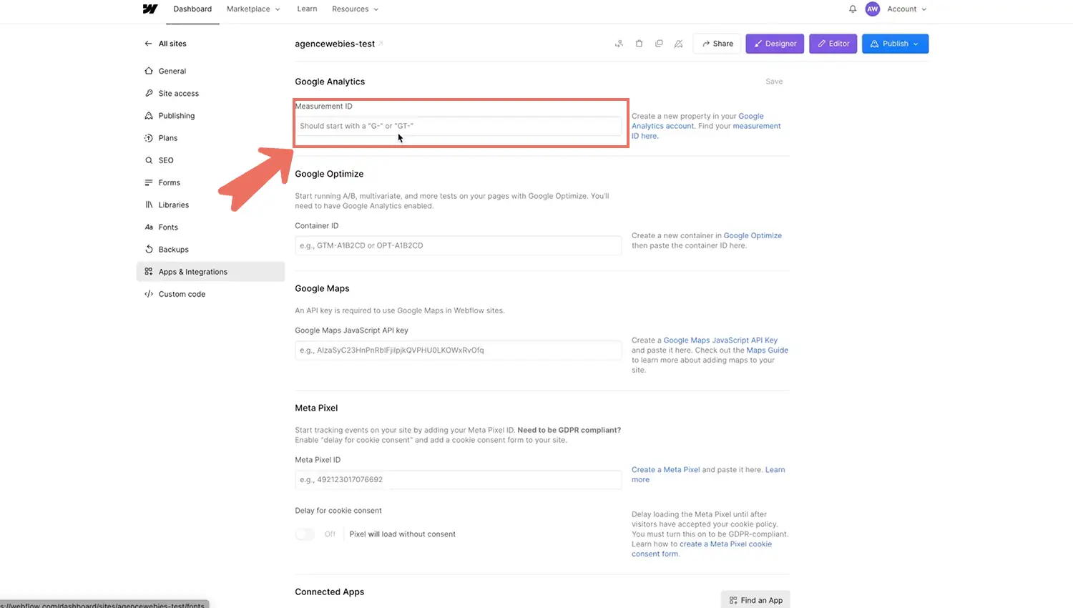Expand the Resources dropdown
This screenshot has width=1073, height=608.
pos(355,9)
